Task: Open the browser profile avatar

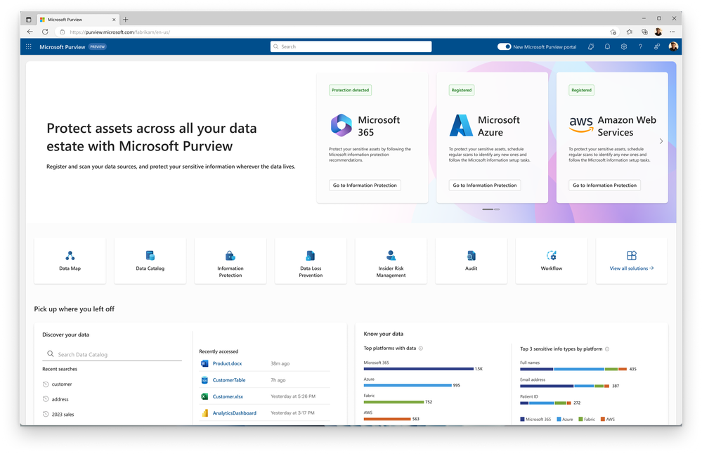Action: [658, 32]
